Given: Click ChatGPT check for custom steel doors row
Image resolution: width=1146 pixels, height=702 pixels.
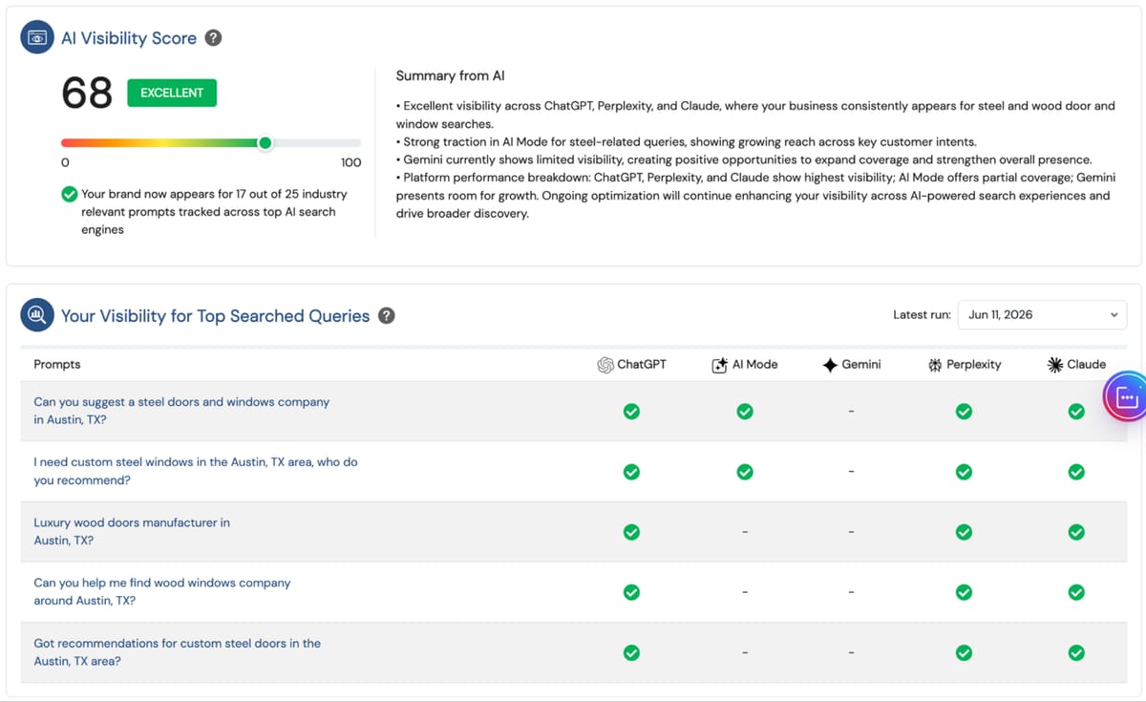Looking at the screenshot, I should (631, 653).
